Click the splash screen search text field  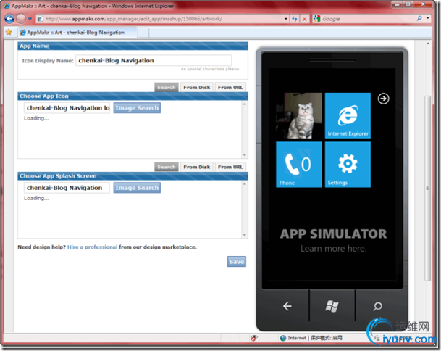pos(67,188)
